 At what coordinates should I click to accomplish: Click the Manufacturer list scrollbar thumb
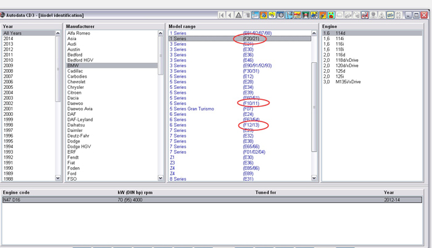[x=160, y=55]
